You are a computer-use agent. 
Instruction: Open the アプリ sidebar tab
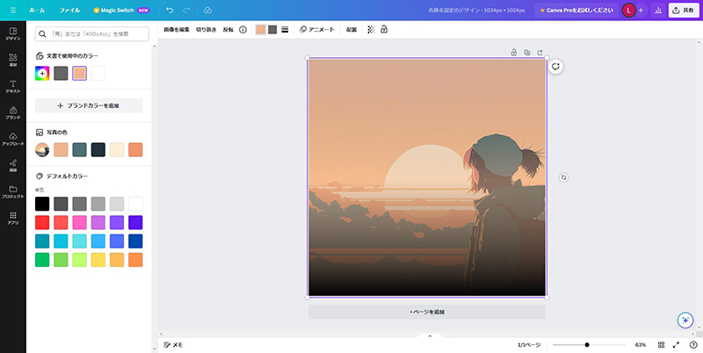(x=13, y=218)
